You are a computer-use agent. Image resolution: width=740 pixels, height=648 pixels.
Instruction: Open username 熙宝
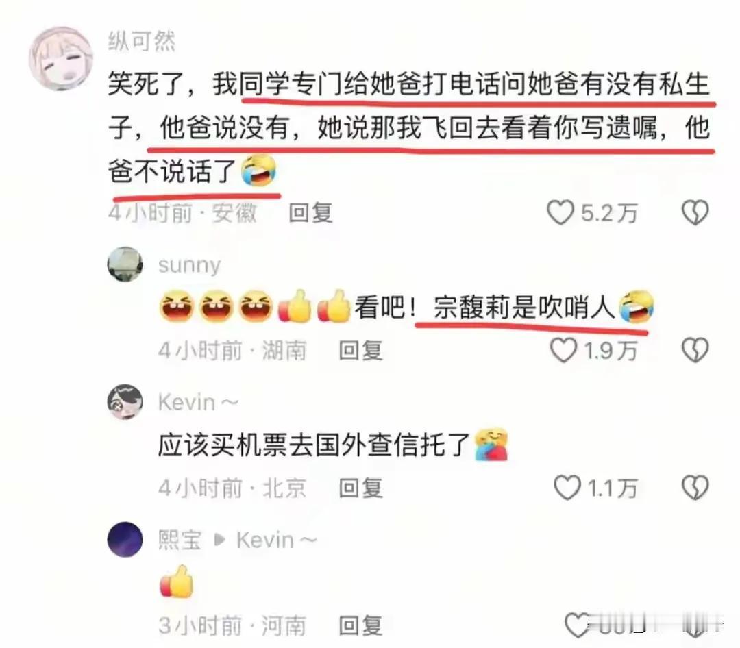[180, 540]
